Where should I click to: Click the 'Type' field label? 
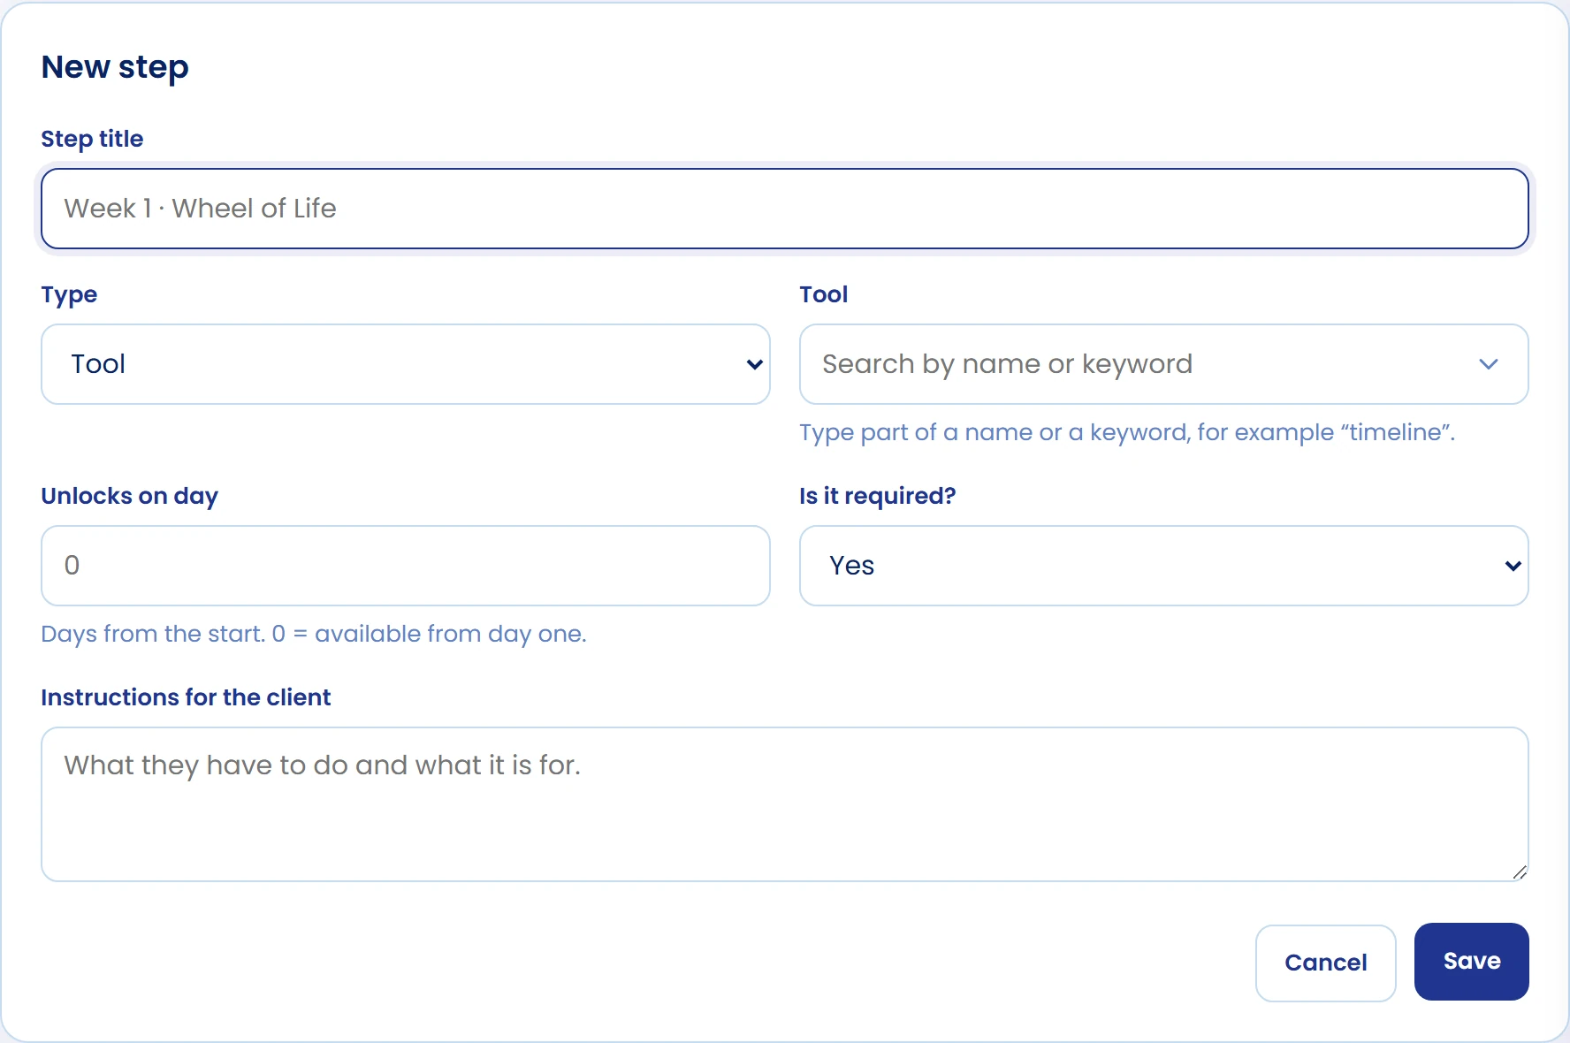69,295
